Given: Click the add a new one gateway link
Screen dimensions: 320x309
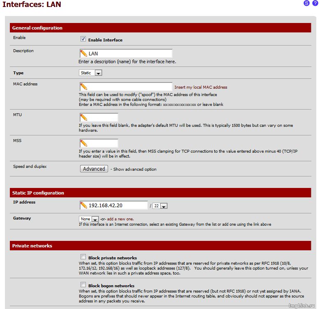Looking at the screenshot, I should pyautogui.click(x=120, y=219).
